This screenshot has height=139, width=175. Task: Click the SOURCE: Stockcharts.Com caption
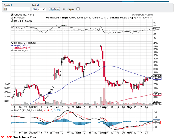pyautogui.click(x=18, y=137)
